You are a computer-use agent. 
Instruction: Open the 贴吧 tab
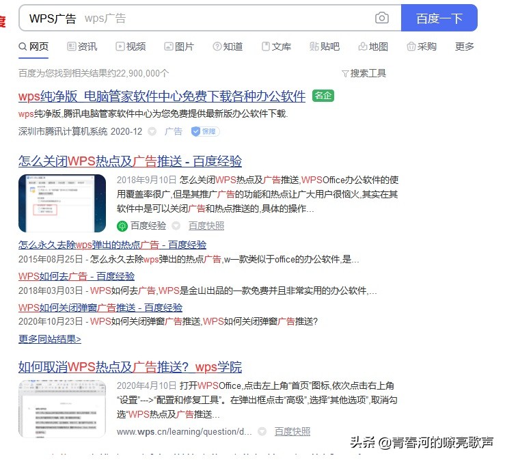click(x=325, y=46)
